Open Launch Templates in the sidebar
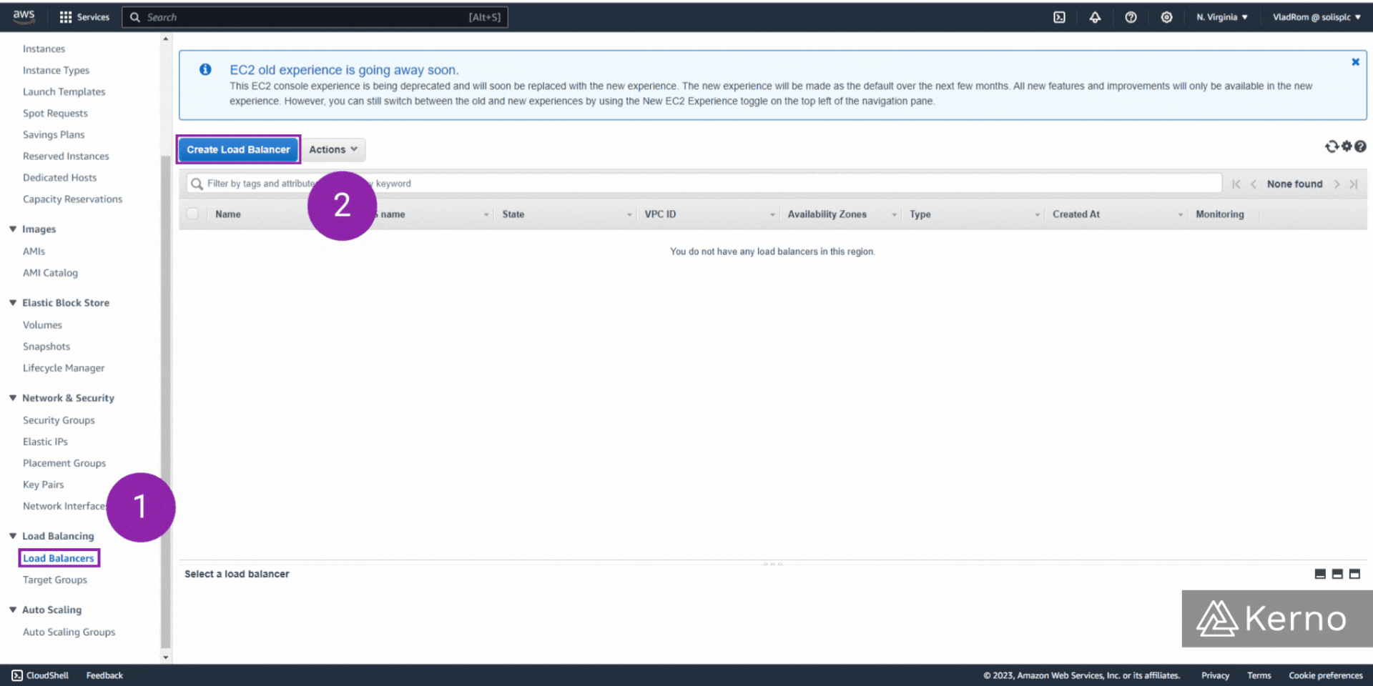1373x686 pixels. 64,91
